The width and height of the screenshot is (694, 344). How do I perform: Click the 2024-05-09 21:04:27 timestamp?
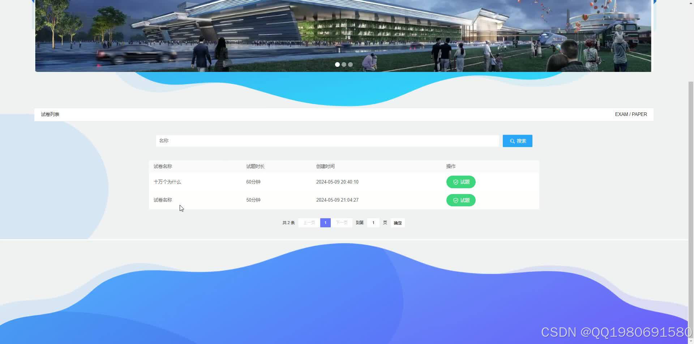[337, 200]
